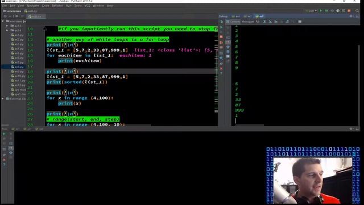
Task: Open ex4.py in project tree
Action: pyautogui.click(x=17, y=49)
